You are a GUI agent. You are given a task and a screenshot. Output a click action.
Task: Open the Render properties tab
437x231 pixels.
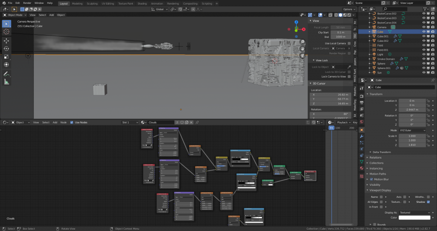pos(361,96)
